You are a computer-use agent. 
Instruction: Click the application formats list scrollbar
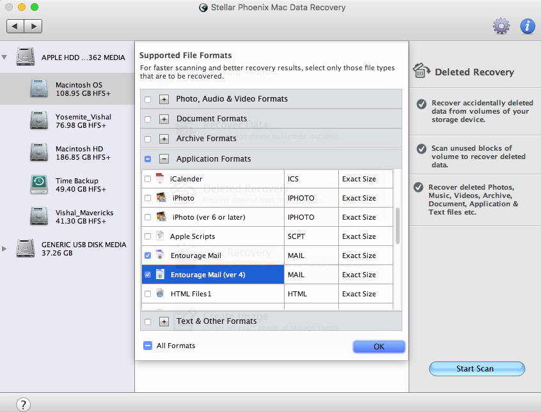pyautogui.click(x=398, y=226)
